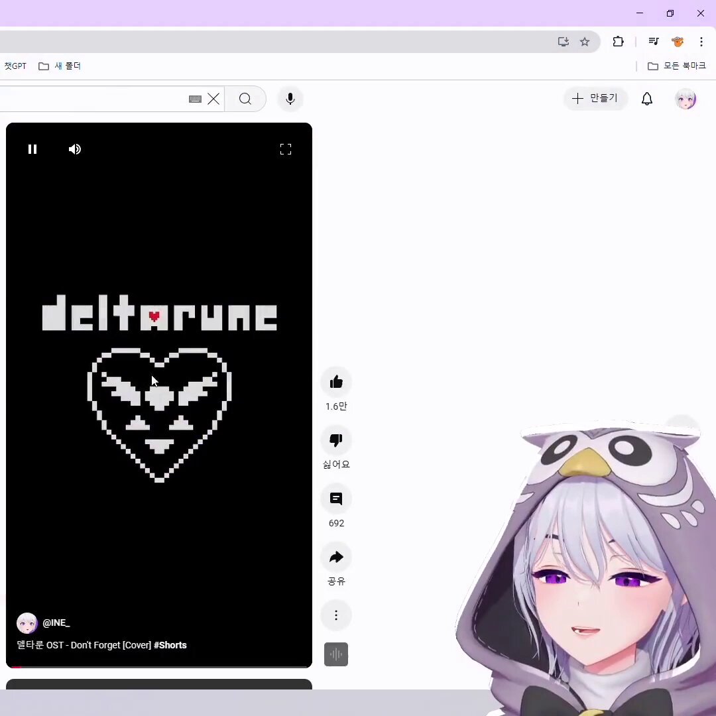Click the @INE_ channel avatar in the video

click(27, 623)
